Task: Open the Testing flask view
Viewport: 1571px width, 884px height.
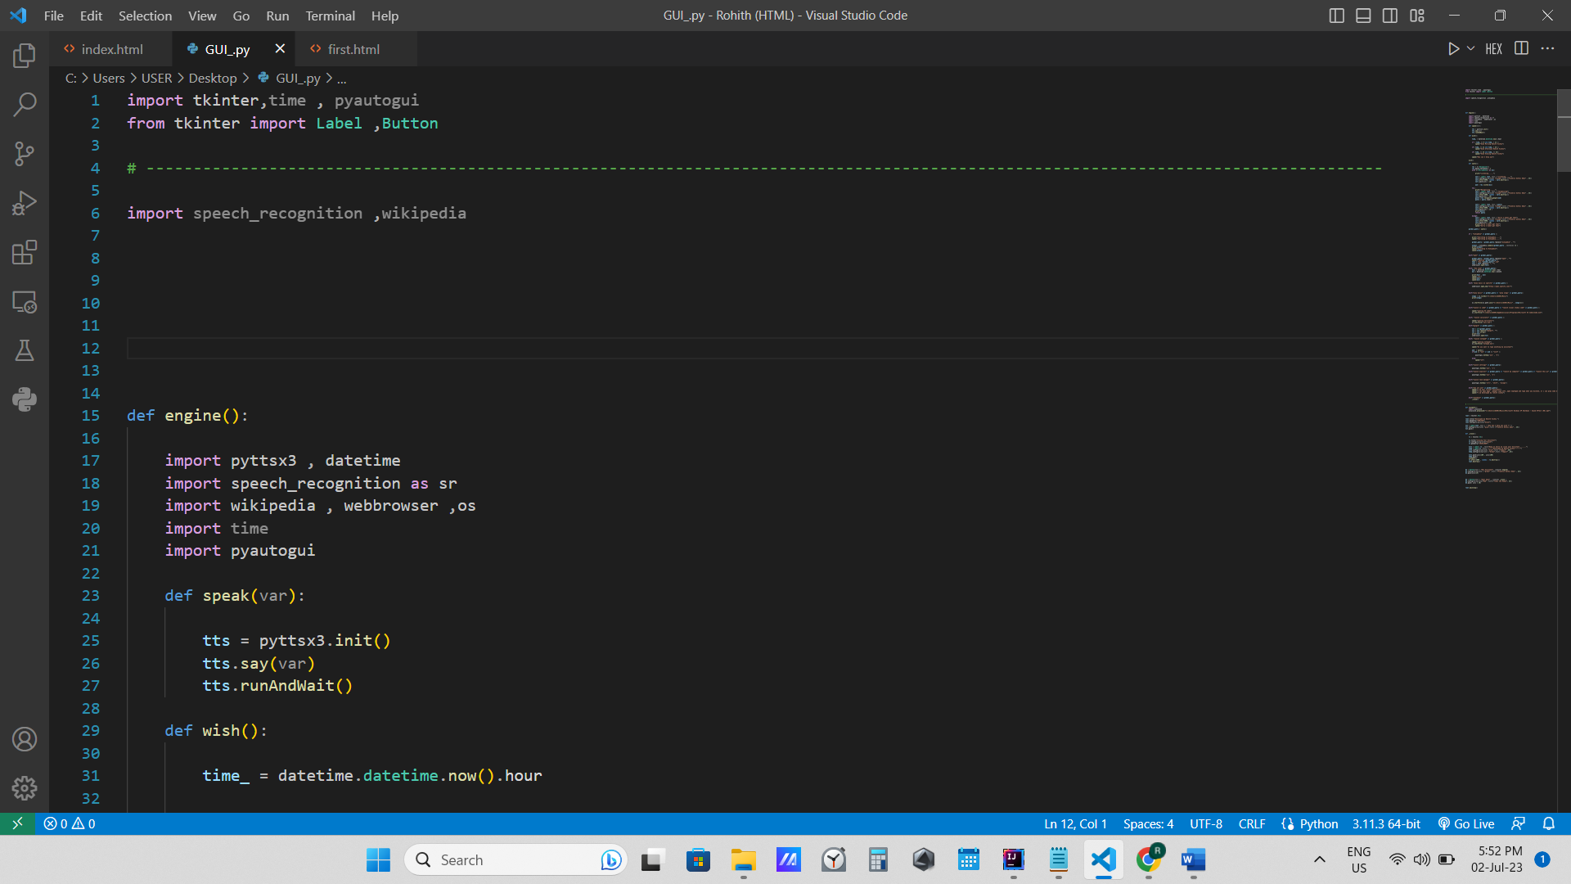Action: point(25,350)
